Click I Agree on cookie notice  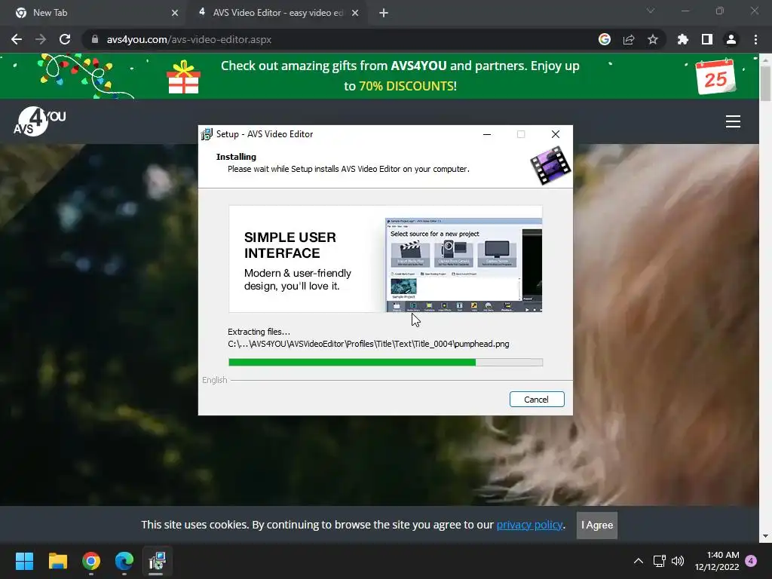597,525
